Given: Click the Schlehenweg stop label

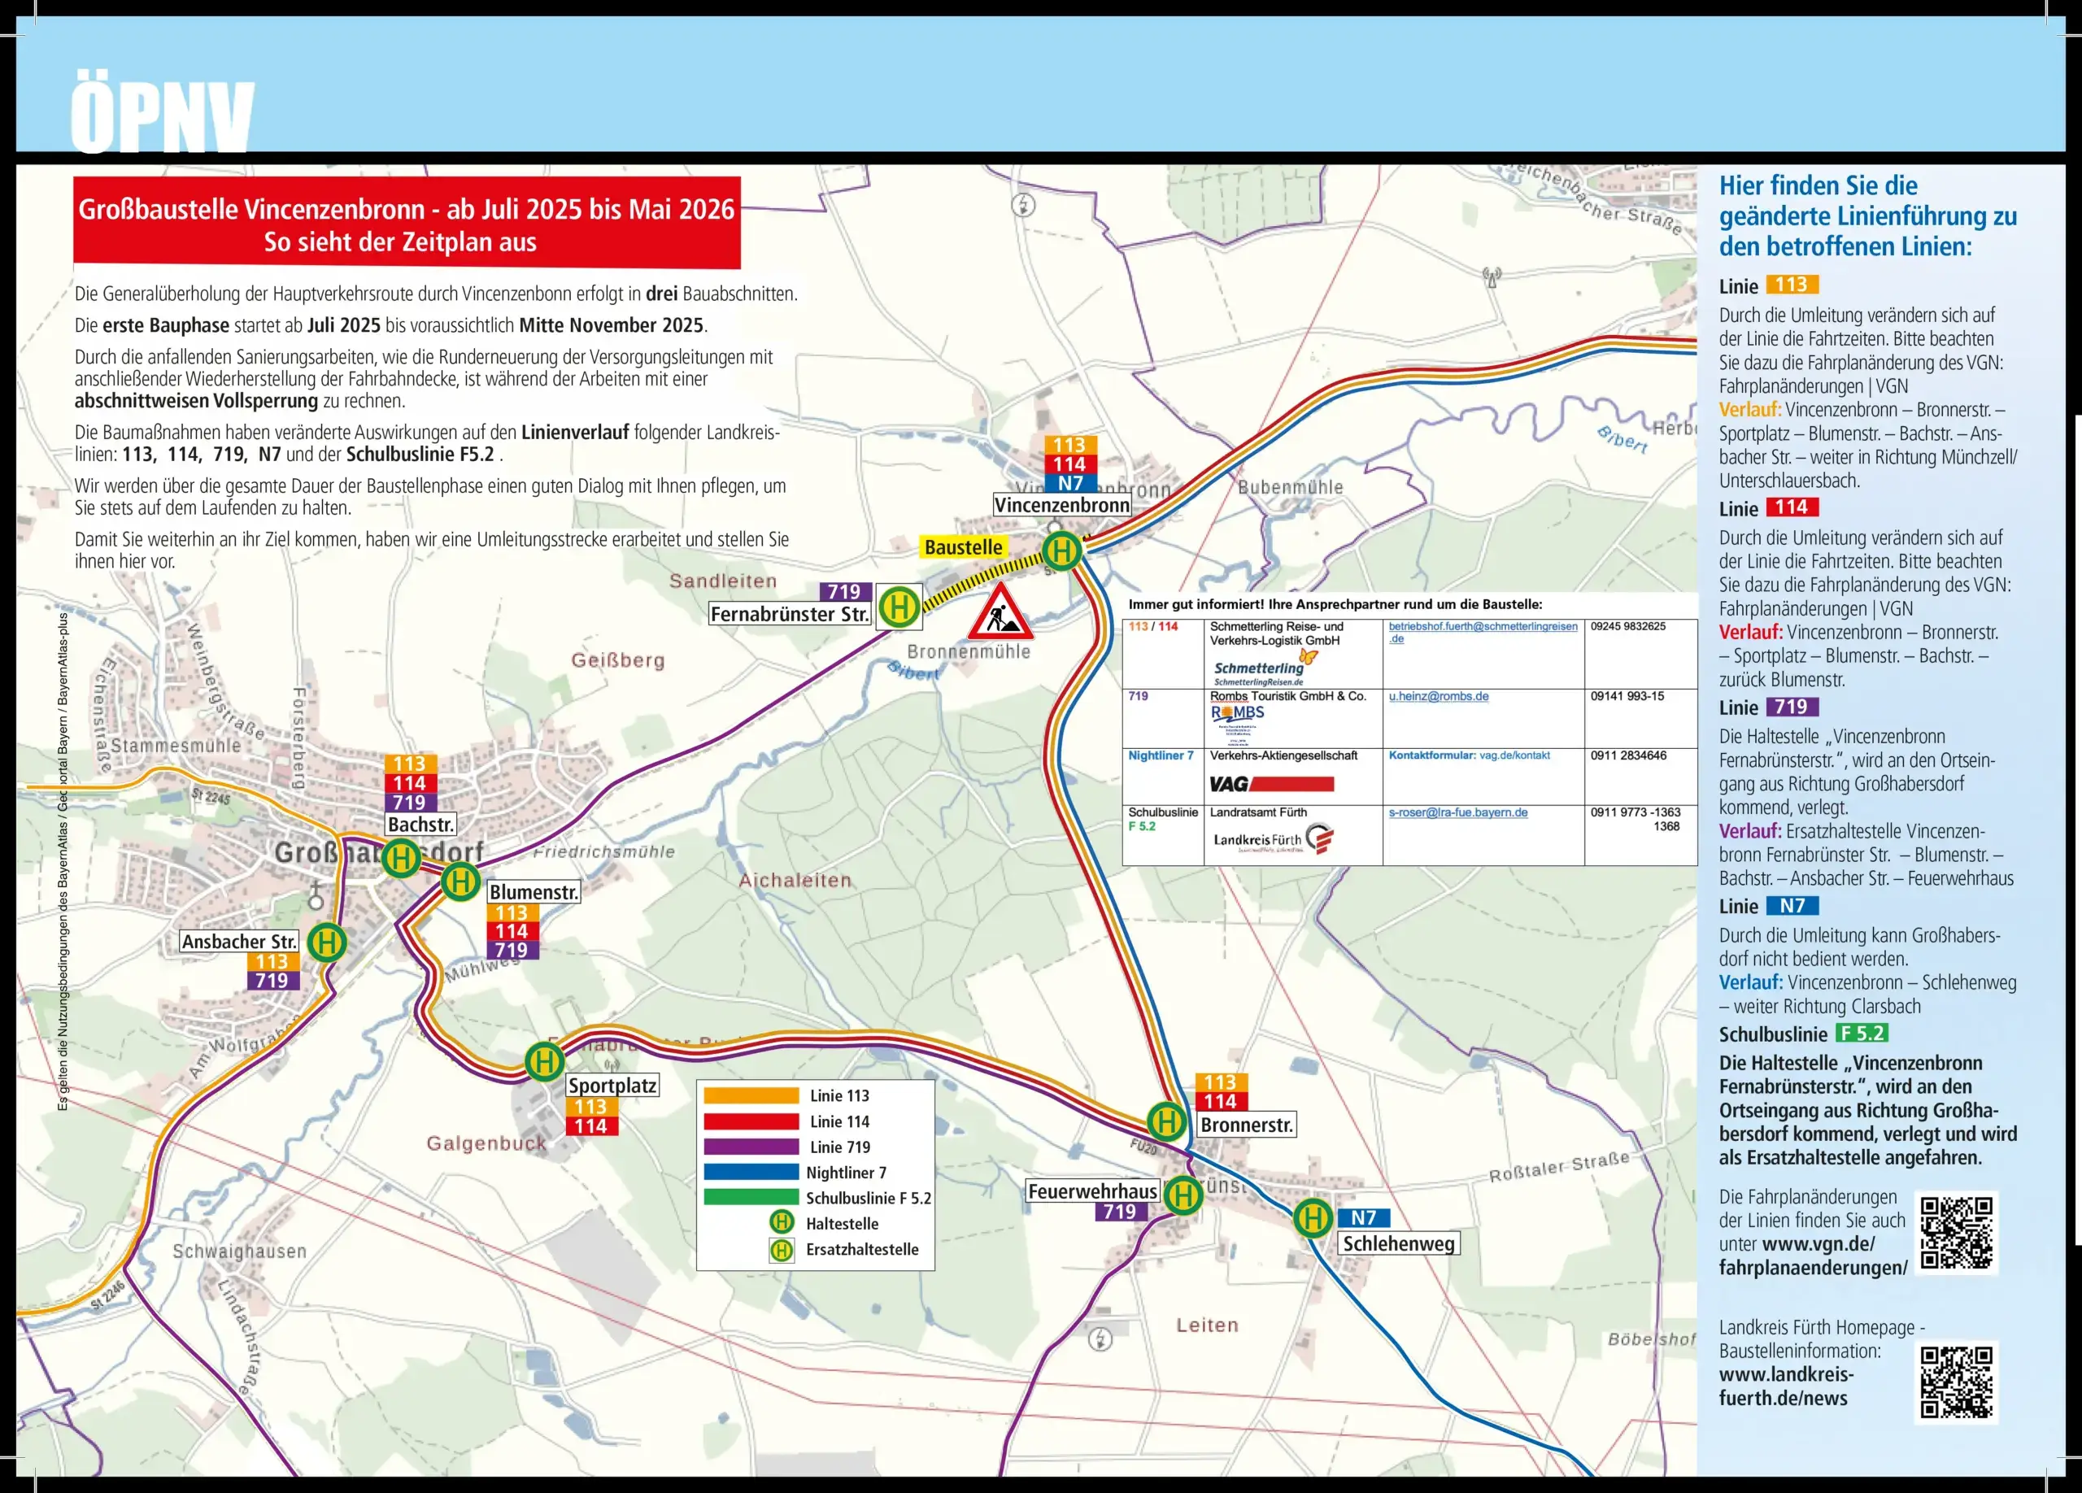Looking at the screenshot, I should [1399, 1243].
